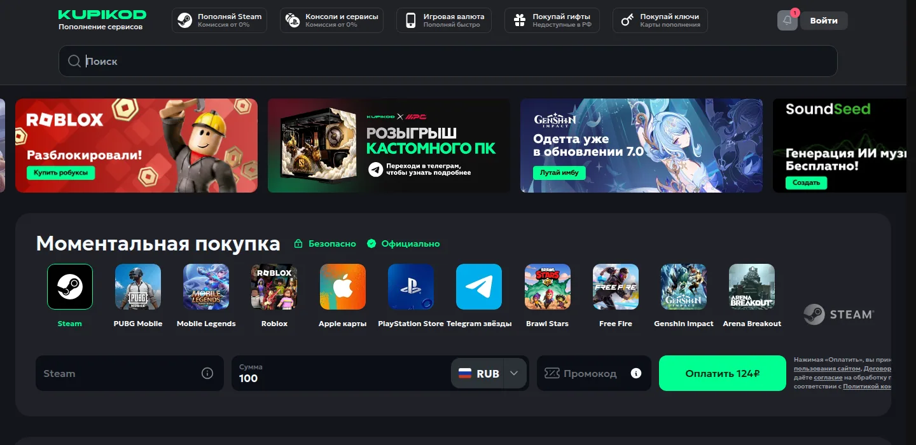
Task: Open the Покупай ключи menu item
Action: (x=660, y=20)
